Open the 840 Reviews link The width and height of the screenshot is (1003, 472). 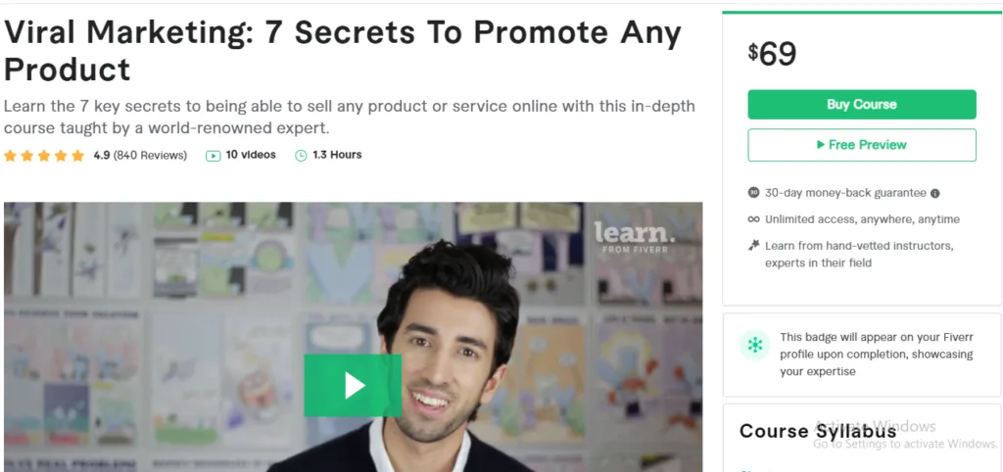point(150,156)
